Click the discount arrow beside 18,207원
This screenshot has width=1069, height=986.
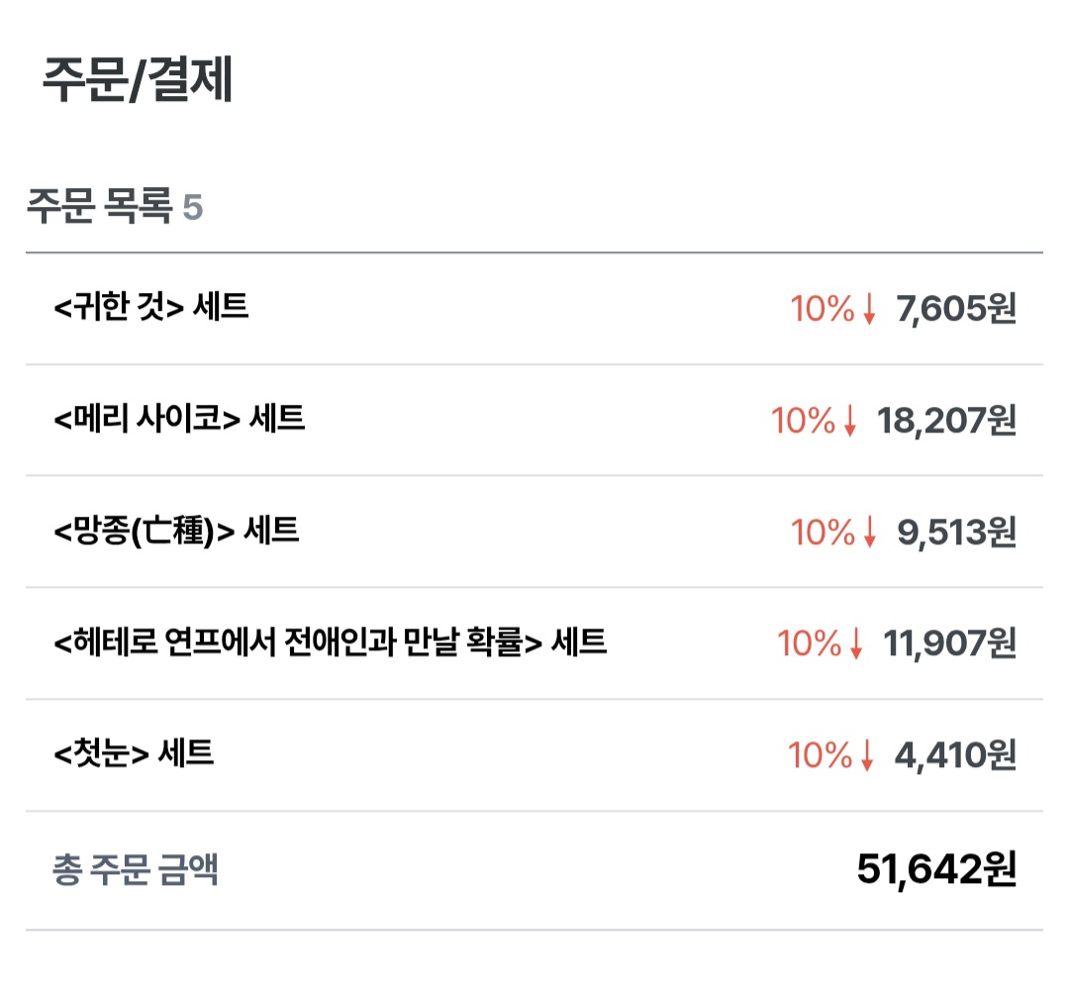coord(850,423)
